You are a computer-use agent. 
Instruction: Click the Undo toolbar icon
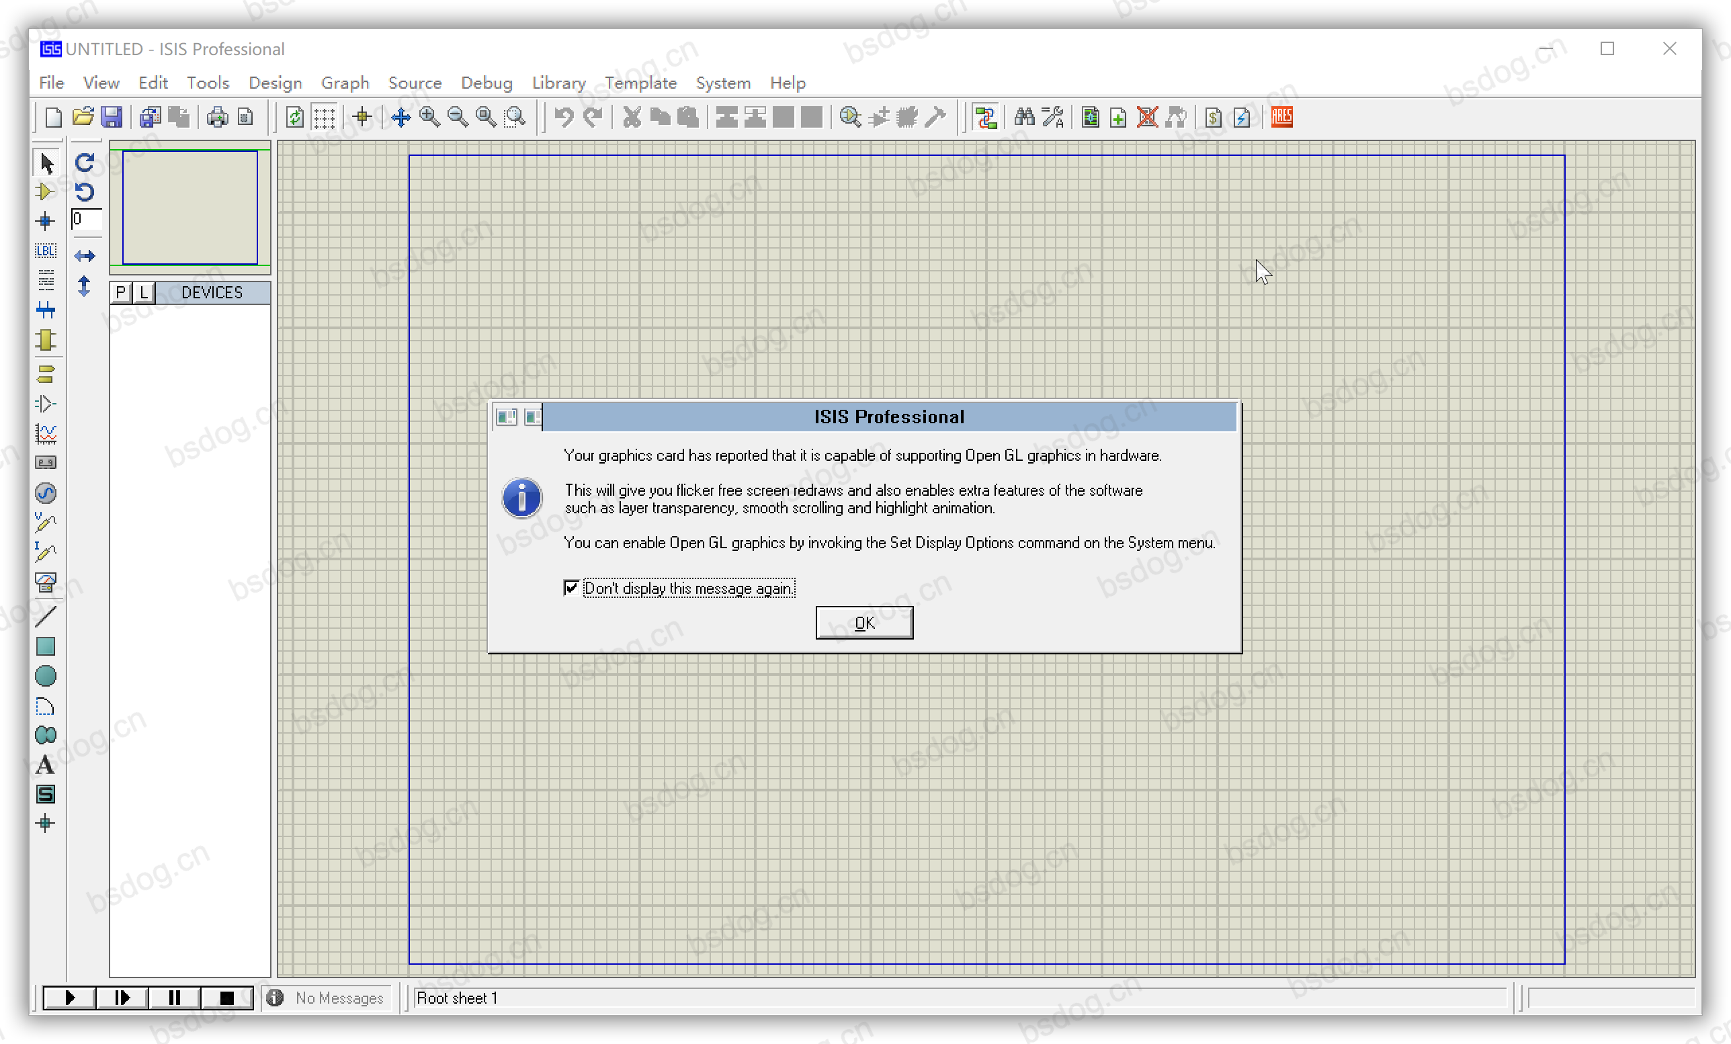click(x=564, y=118)
